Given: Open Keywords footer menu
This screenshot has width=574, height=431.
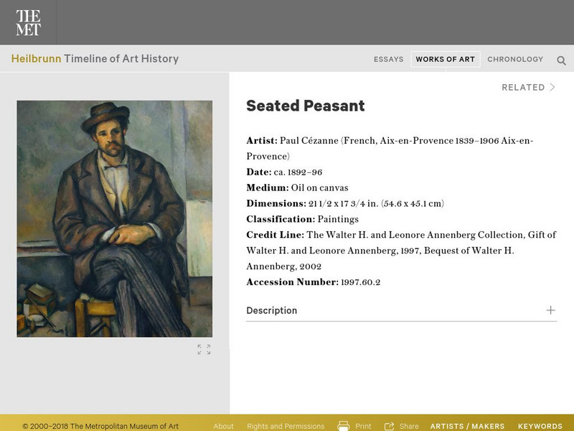Looking at the screenshot, I should [x=540, y=426].
